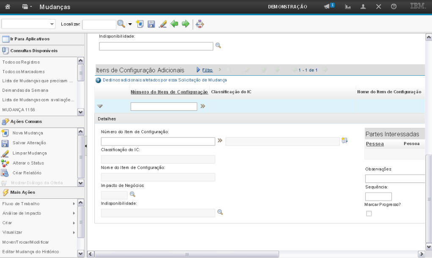This screenshot has height=258, width=432.
Task: Click the Nova Mudança toolbar icon
Action: tap(140, 25)
